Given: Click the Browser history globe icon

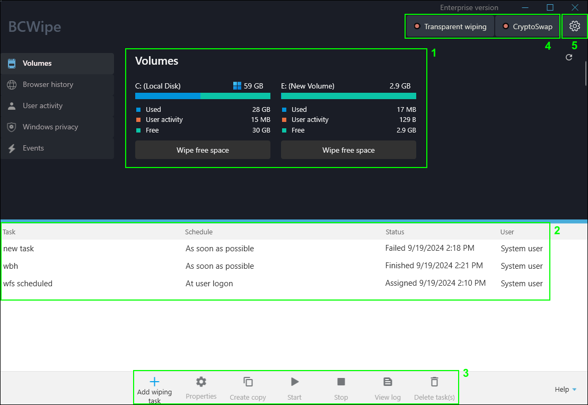Looking at the screenshot, I should pyautogui.click(x=12, y=85).
